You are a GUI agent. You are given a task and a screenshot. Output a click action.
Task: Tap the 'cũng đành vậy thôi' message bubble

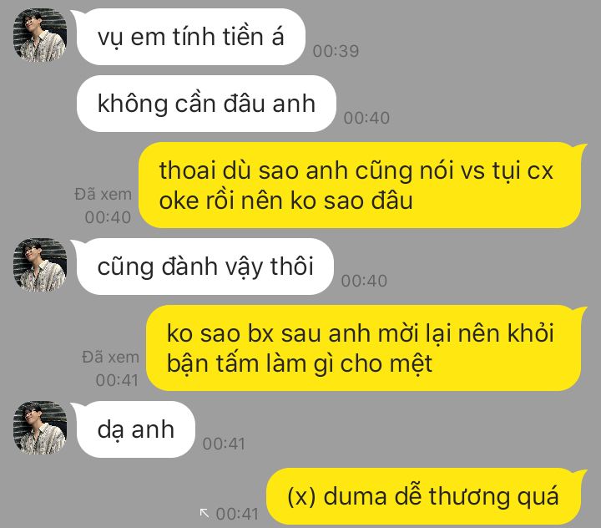coord(205,267)
